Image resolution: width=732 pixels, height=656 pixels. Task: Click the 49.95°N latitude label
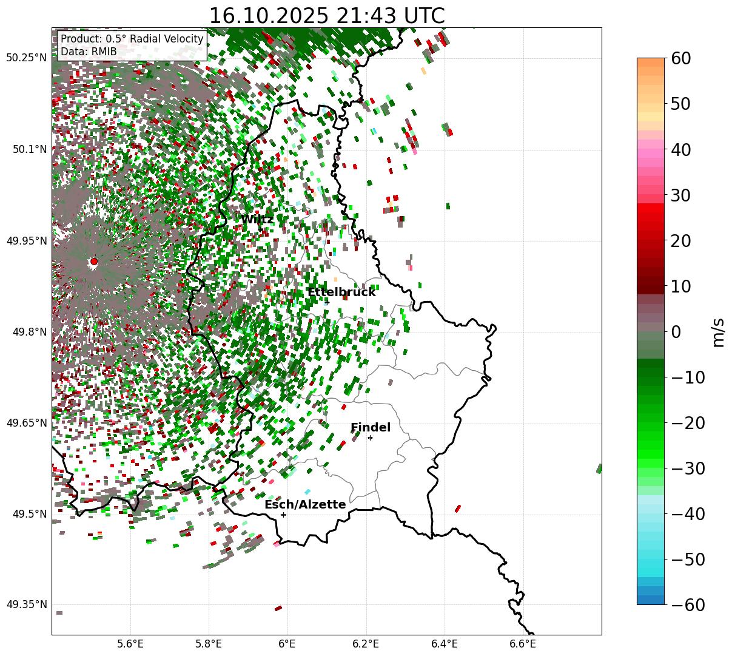26,241
